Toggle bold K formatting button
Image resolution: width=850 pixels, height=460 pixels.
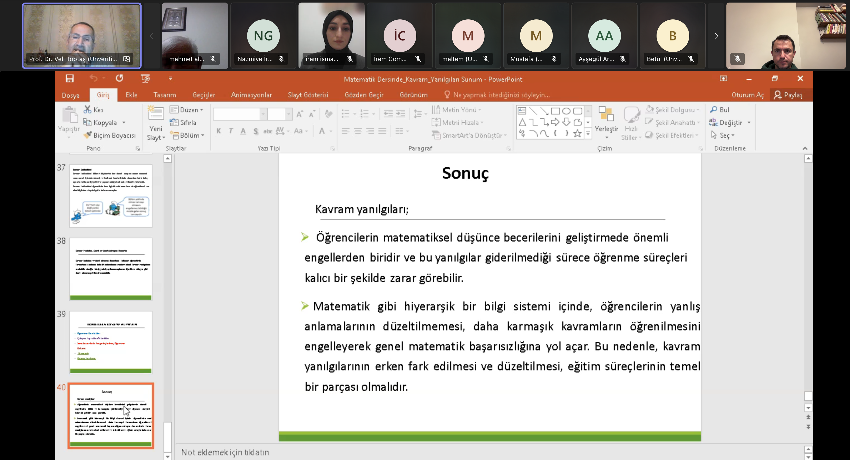click(x=219, y=131)
